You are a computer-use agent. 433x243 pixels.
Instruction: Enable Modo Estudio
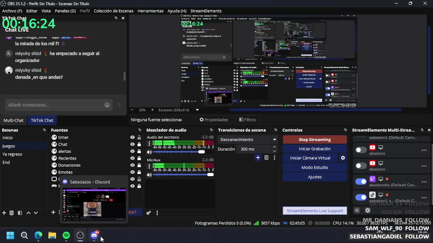(315, 167)
